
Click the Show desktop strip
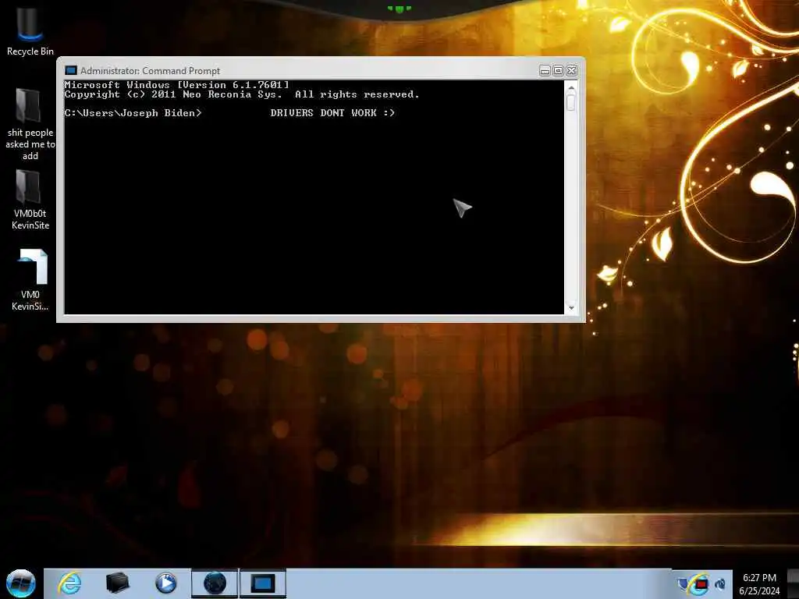tap(793, 583)
